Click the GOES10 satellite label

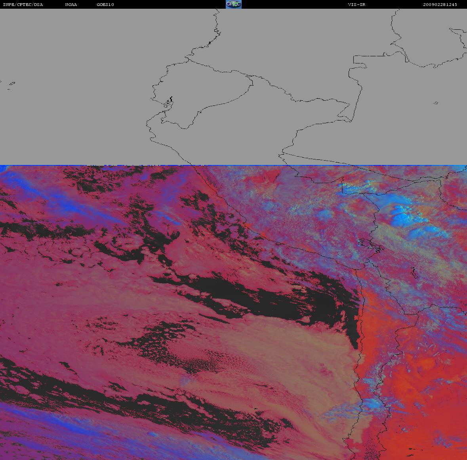click(x=105, y=4)
